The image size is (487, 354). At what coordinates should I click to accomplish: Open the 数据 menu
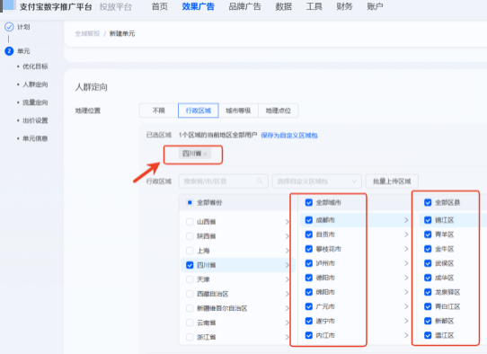(283, 6)
